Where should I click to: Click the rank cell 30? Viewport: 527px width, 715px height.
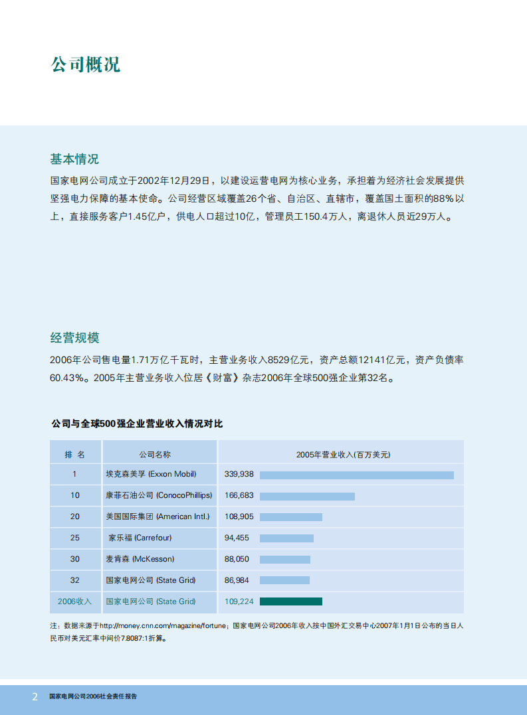[x=75, y=559]
